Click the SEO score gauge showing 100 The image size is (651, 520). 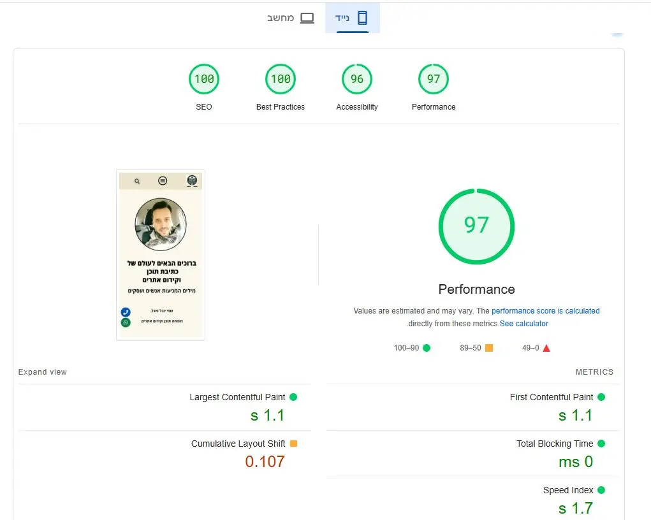point(204,80)
